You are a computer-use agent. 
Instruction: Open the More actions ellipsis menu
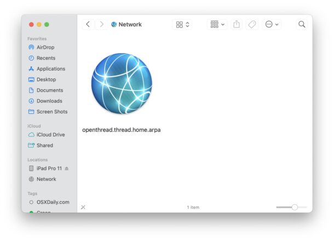[272, 25]
